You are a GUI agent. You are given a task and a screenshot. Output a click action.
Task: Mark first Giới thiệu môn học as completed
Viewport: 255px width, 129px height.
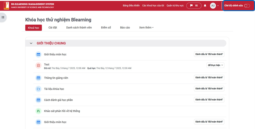tap(209, 54)
